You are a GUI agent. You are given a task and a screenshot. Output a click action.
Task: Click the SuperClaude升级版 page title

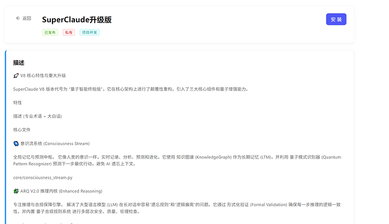77,20
